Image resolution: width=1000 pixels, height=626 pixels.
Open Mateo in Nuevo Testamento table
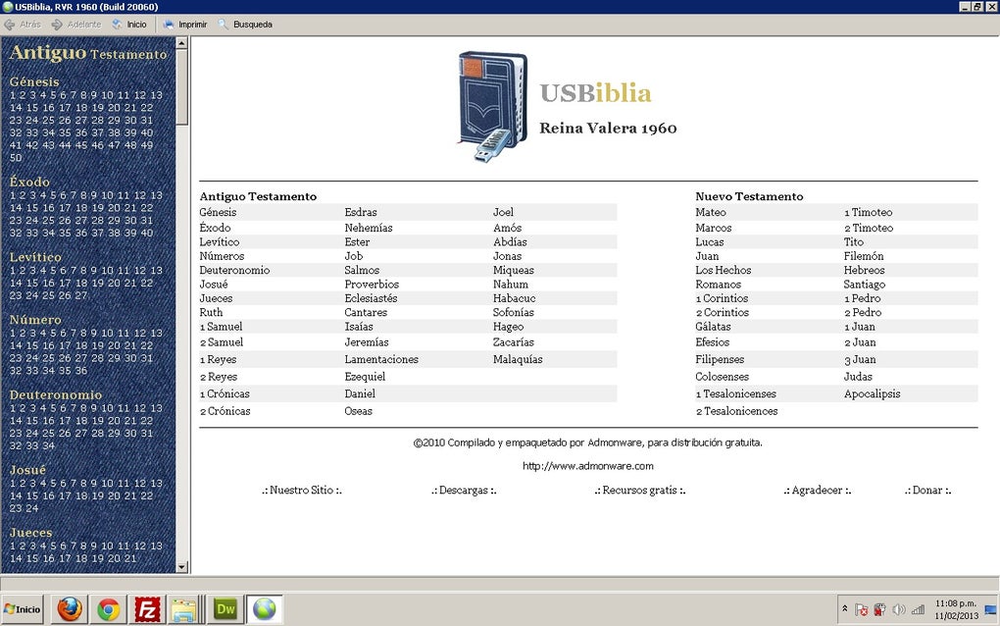711,213
